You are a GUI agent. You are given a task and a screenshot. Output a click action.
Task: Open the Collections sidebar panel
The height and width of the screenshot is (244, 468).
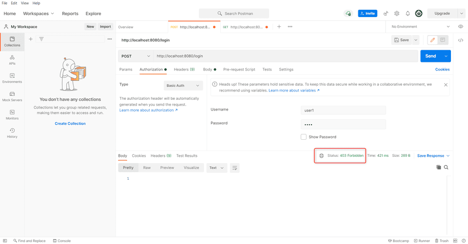[12, 41]
